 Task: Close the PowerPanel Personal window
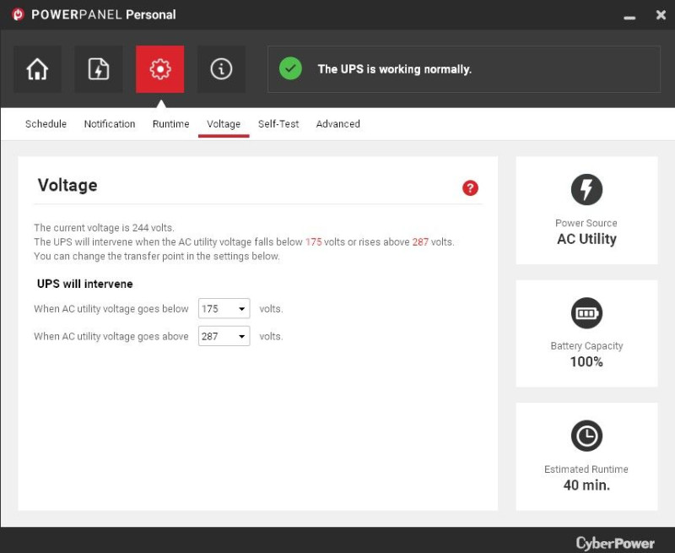(x=661, y=15)
